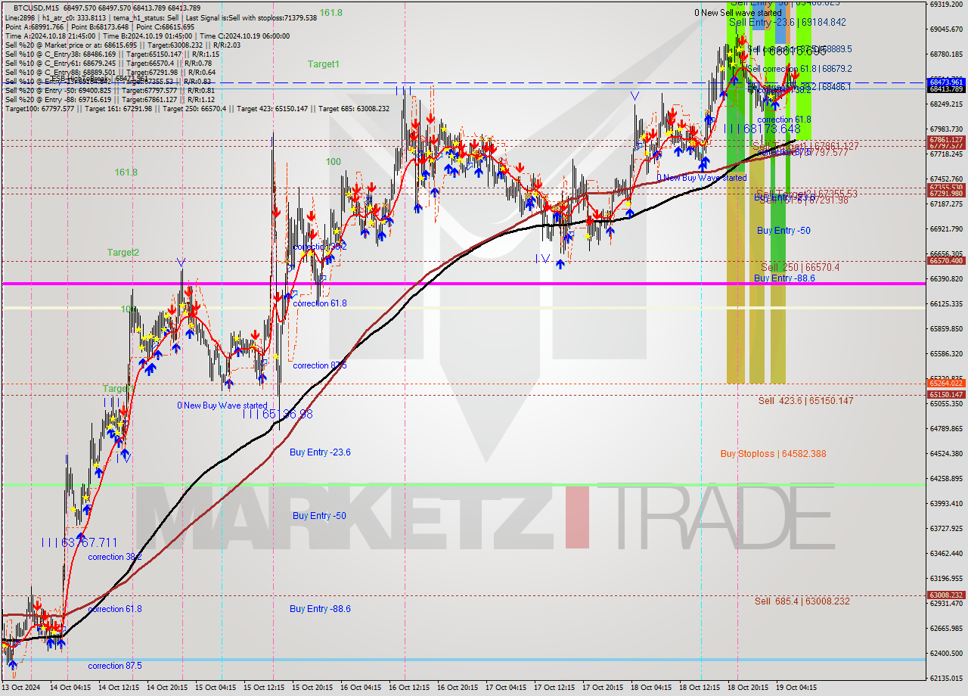Click the '17 Oct 12:15' time label
The width and height of the screenshot is (968, 696).
(x=554, y=688)
